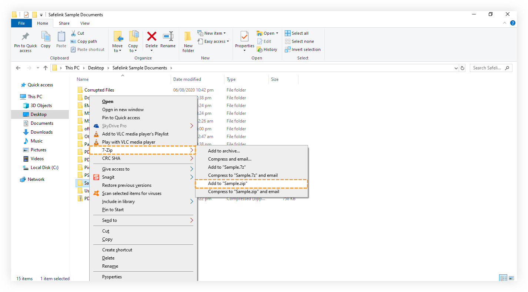Refresh the folder using the address bar icon
528x292 pixels.
[462, 68]
